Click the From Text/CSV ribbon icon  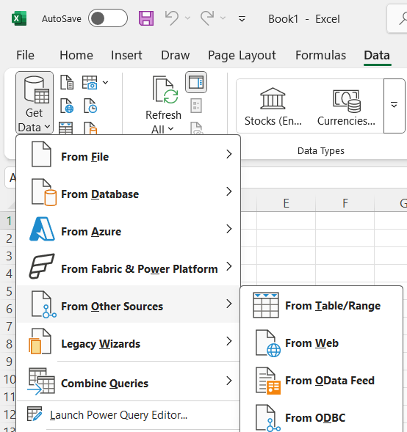tap(67, 82)
